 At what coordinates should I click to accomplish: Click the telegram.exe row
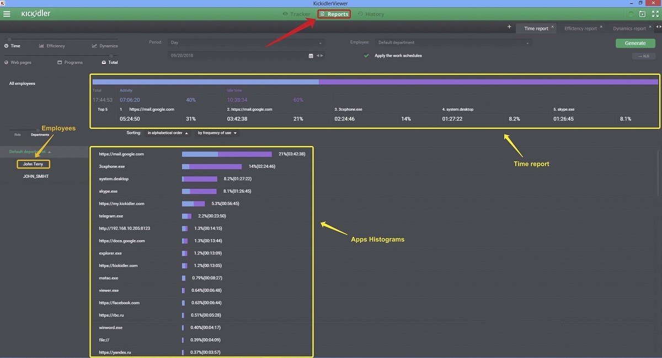coord(201,216)
